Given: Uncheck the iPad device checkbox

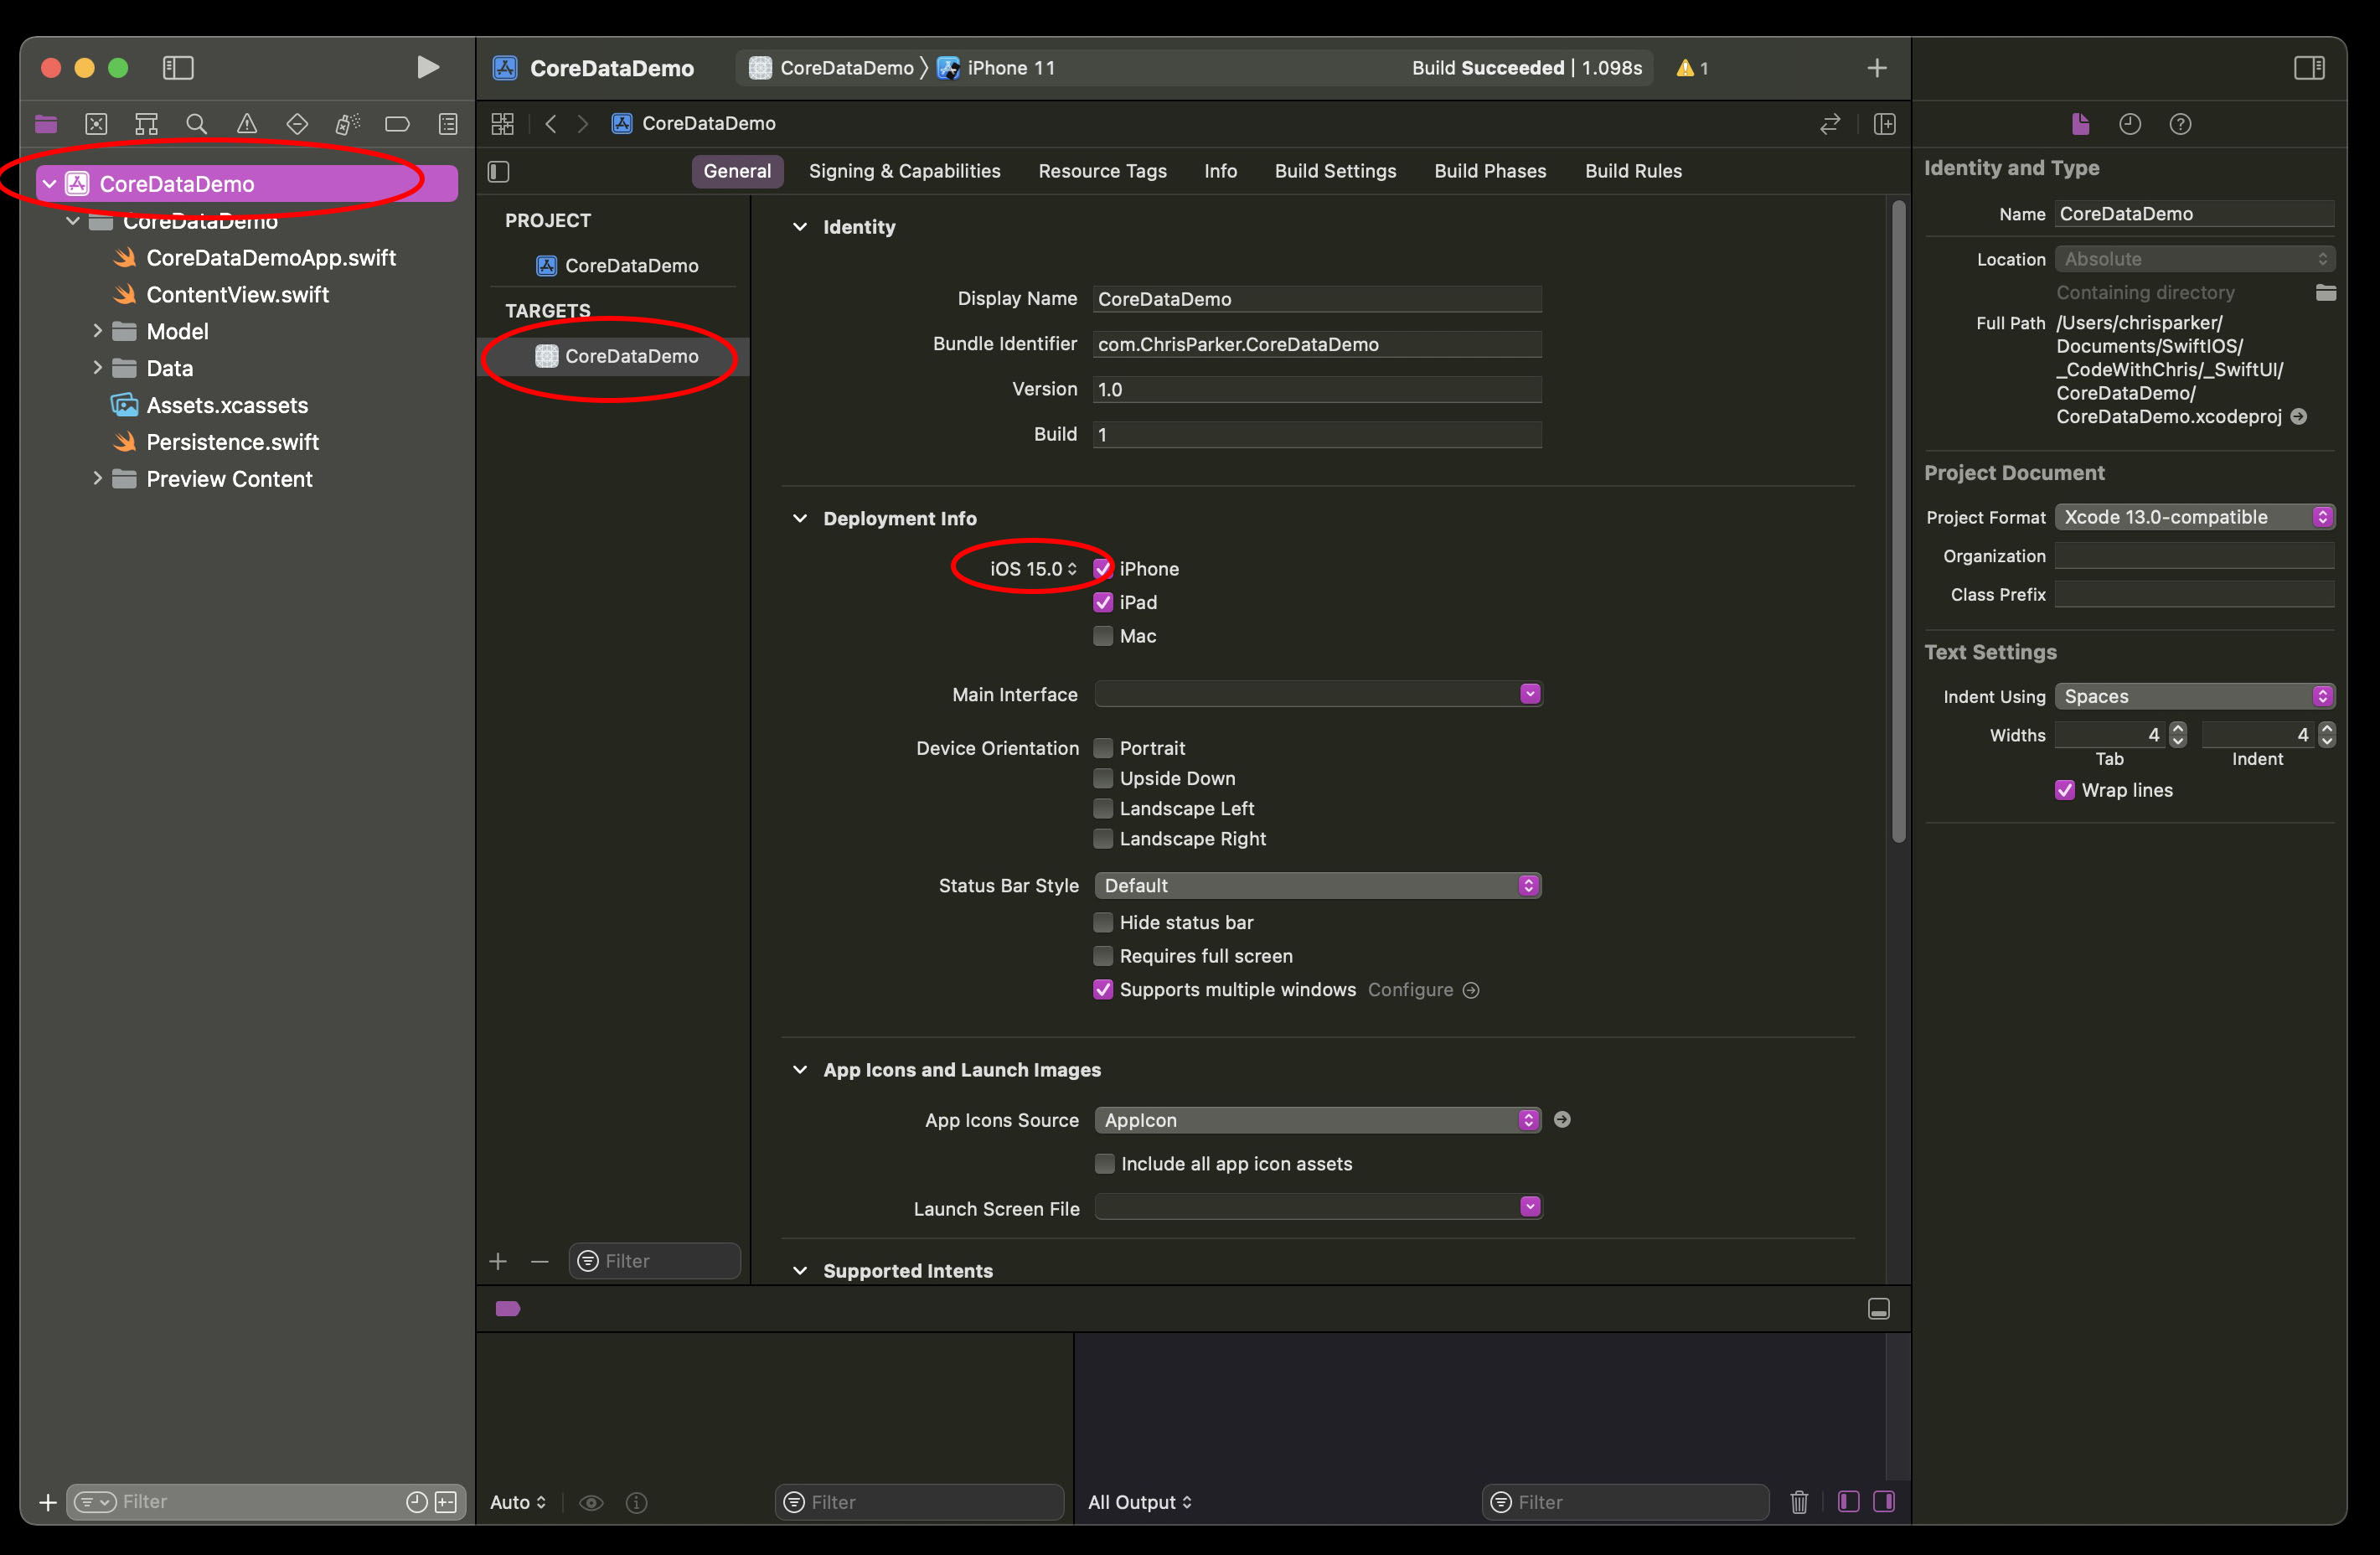Looking at the screenshot, I should 1103,602.
